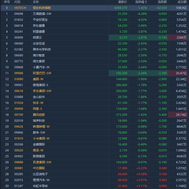Open stock 小米集团-W
The width and height of the screenshot is (189, 189).
tap(41, 138)
